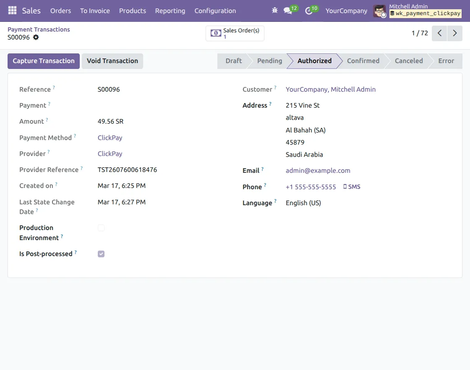This screenshot has height=370, width=470.
Task: Click Created on value Mar 17, 6:25 PM
Action: coord(121,185)
